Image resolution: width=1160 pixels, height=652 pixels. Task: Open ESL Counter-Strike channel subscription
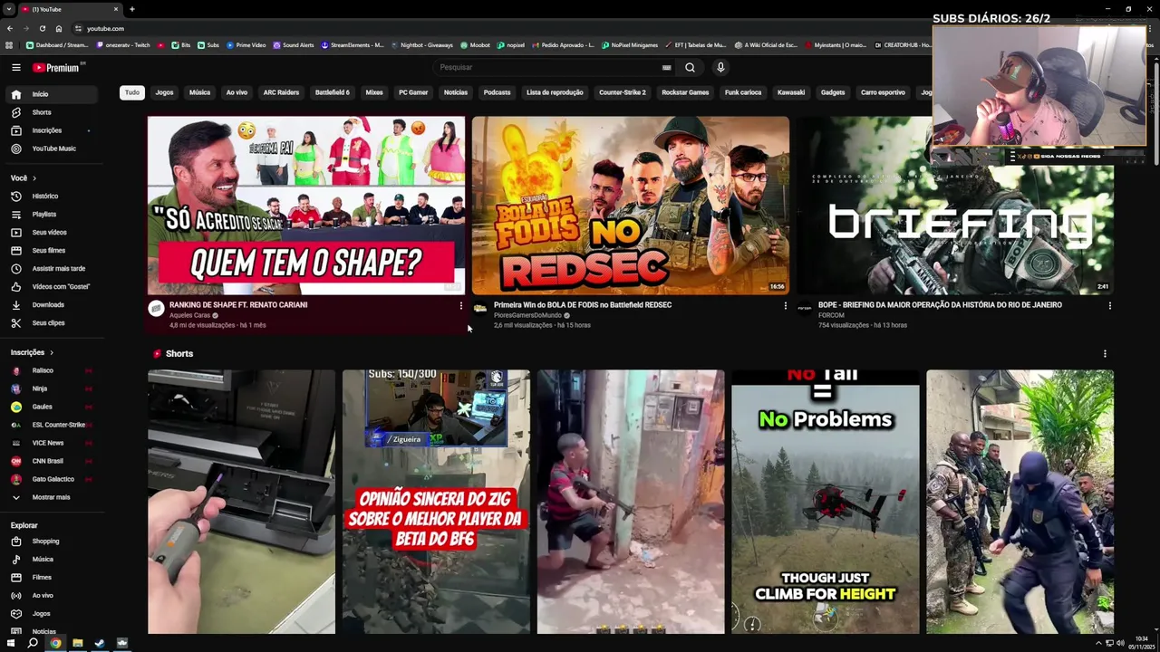53,425
